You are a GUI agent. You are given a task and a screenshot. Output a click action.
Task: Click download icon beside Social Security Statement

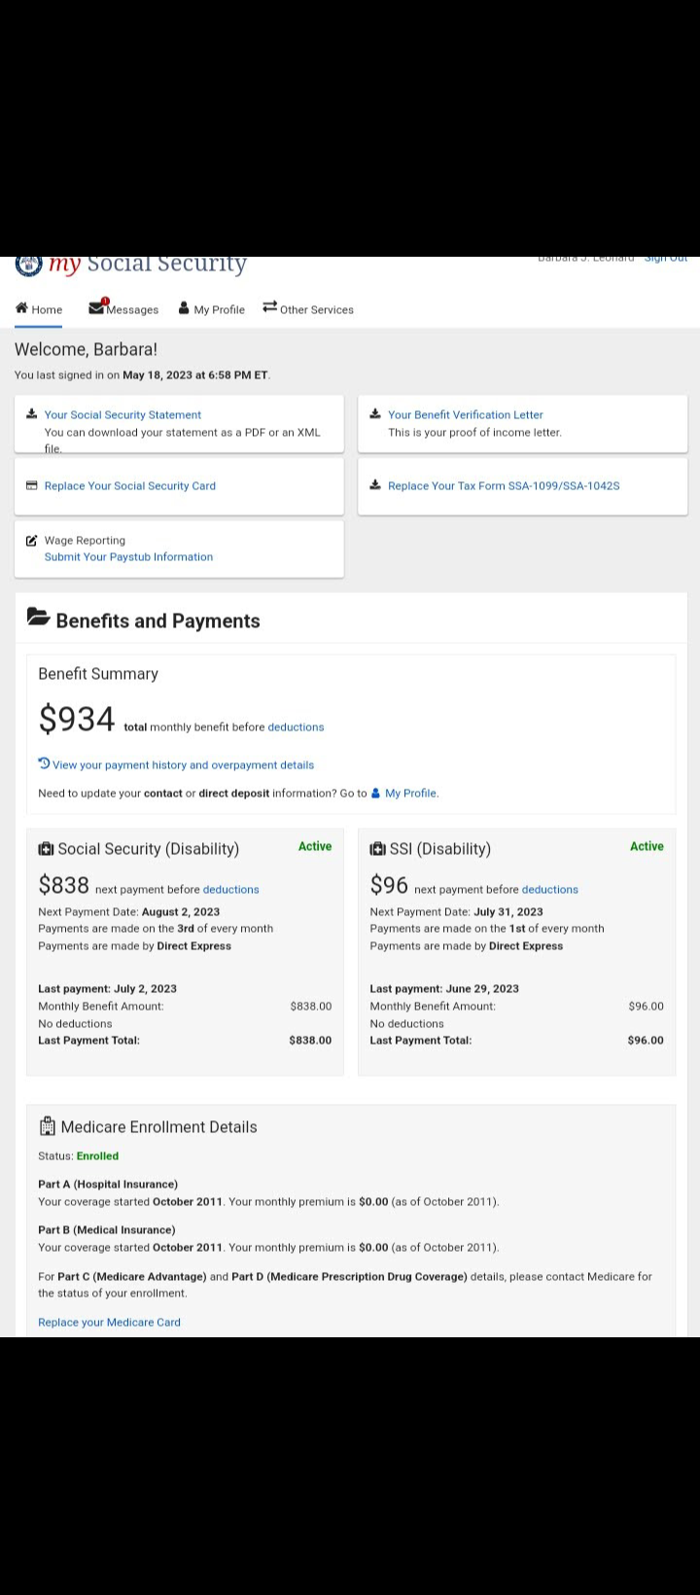(32, 413)
